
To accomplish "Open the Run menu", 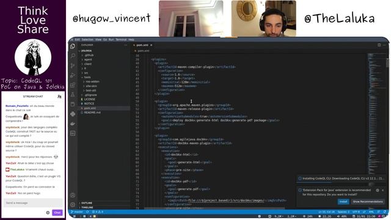I will (111, 40).
